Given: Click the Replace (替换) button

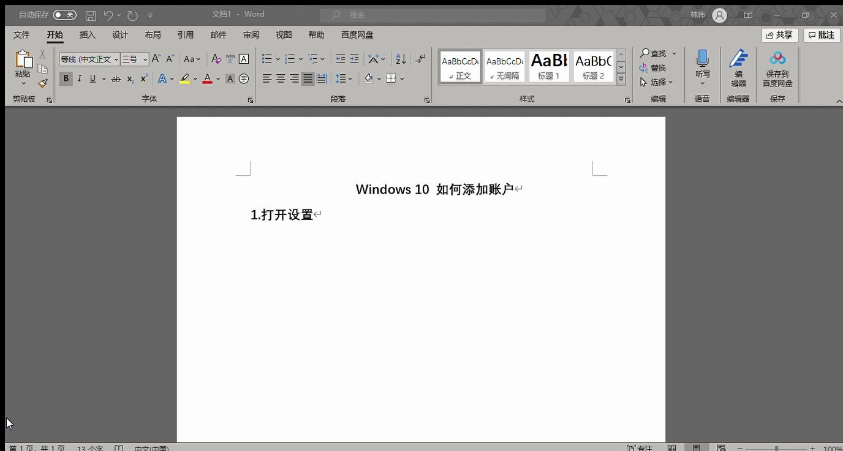Looking at the screenshot, I should pos(653,68).
